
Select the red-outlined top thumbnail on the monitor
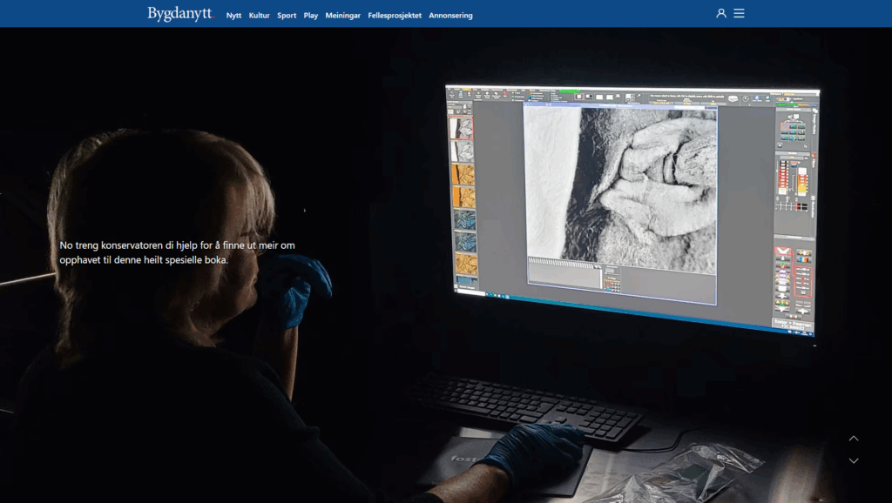point(462,129)
